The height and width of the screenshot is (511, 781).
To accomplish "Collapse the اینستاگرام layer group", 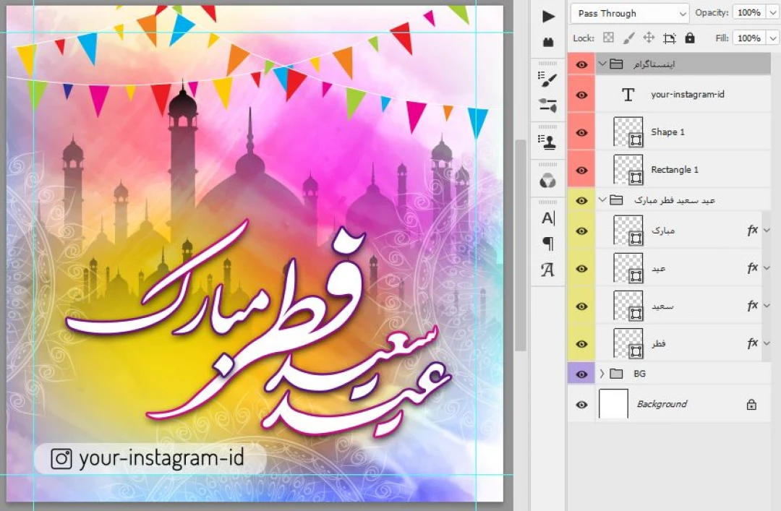I will coord(602,64).
